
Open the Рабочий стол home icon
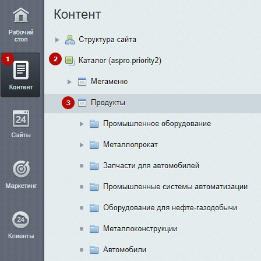[21, 15]
